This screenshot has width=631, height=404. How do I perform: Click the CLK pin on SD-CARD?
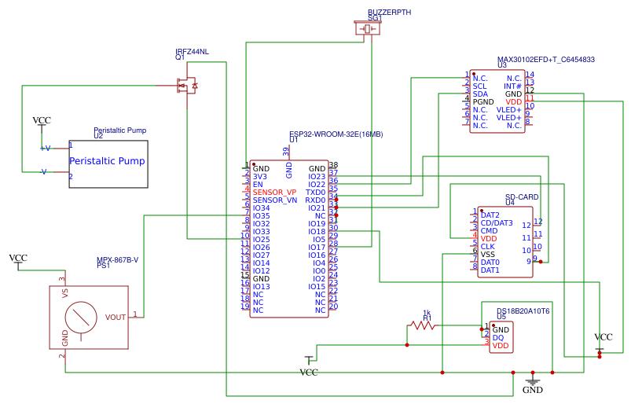(488, 246)
